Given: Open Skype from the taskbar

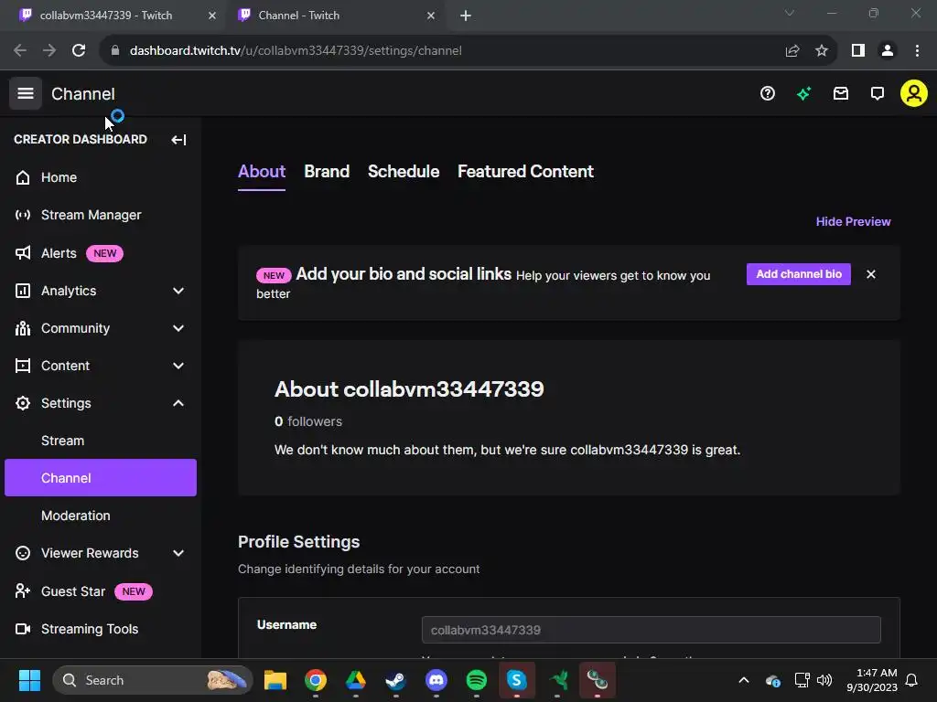Looking at the screenshot, I should coord(516,680).
